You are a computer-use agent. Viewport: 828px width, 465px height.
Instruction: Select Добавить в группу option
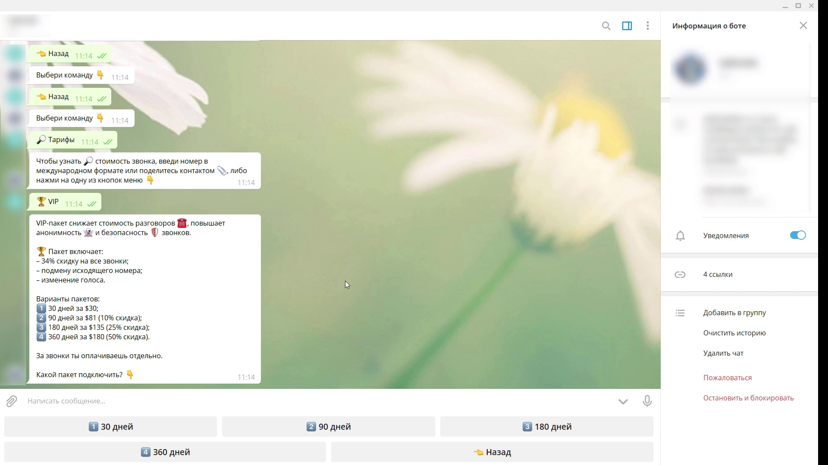click(x=734, y=313)
